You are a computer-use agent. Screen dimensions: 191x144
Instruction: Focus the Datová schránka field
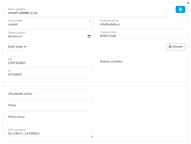[x=141, y=62]
